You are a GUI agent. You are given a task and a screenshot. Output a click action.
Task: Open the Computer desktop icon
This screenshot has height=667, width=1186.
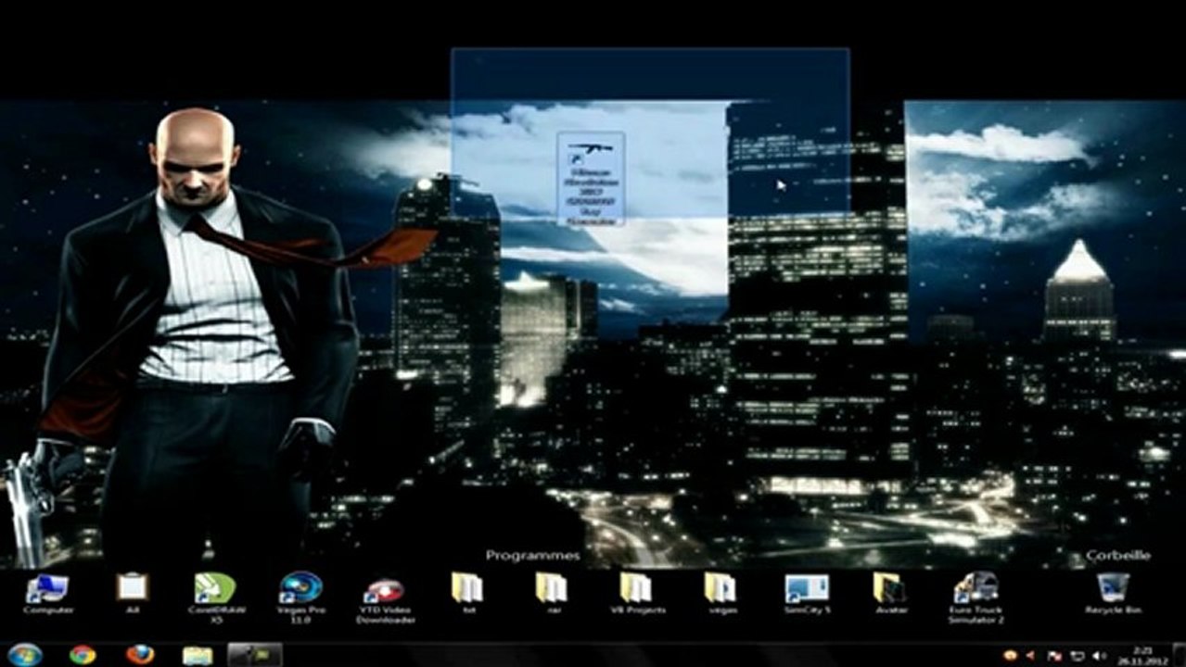pos(46,594)
